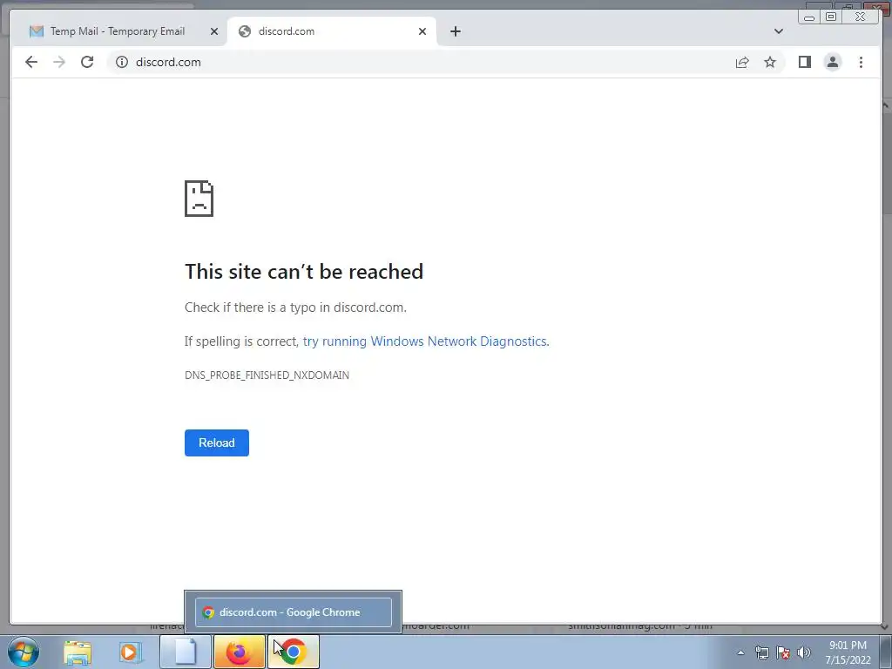View site information icon in address bar
Screen dimensions: 892x669
point(122,62)
